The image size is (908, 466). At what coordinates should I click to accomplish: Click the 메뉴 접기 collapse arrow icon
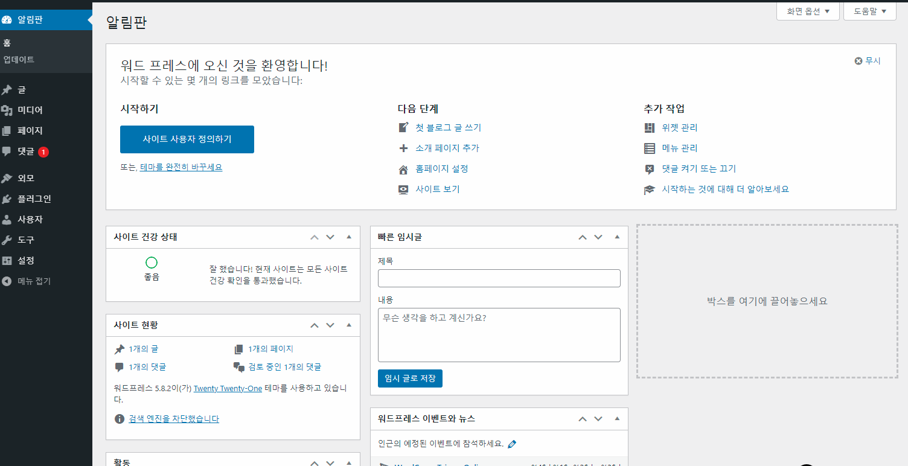7,281
